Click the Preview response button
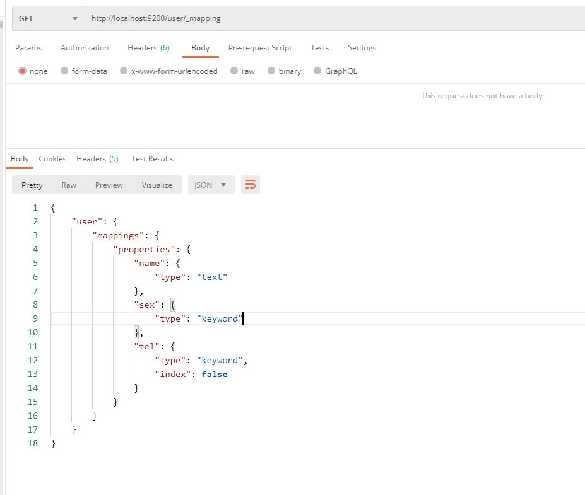Screen dimensions: 585x495 pos(109,185)
